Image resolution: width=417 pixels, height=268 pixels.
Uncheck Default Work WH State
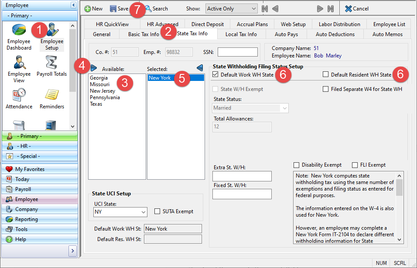pos(215,74)
